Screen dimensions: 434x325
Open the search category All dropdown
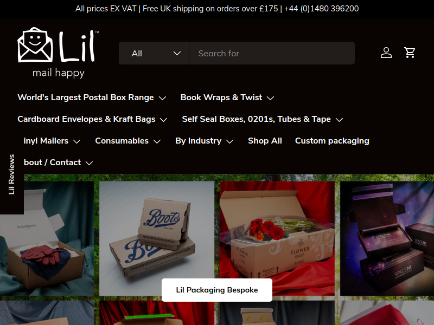point(154,53)
